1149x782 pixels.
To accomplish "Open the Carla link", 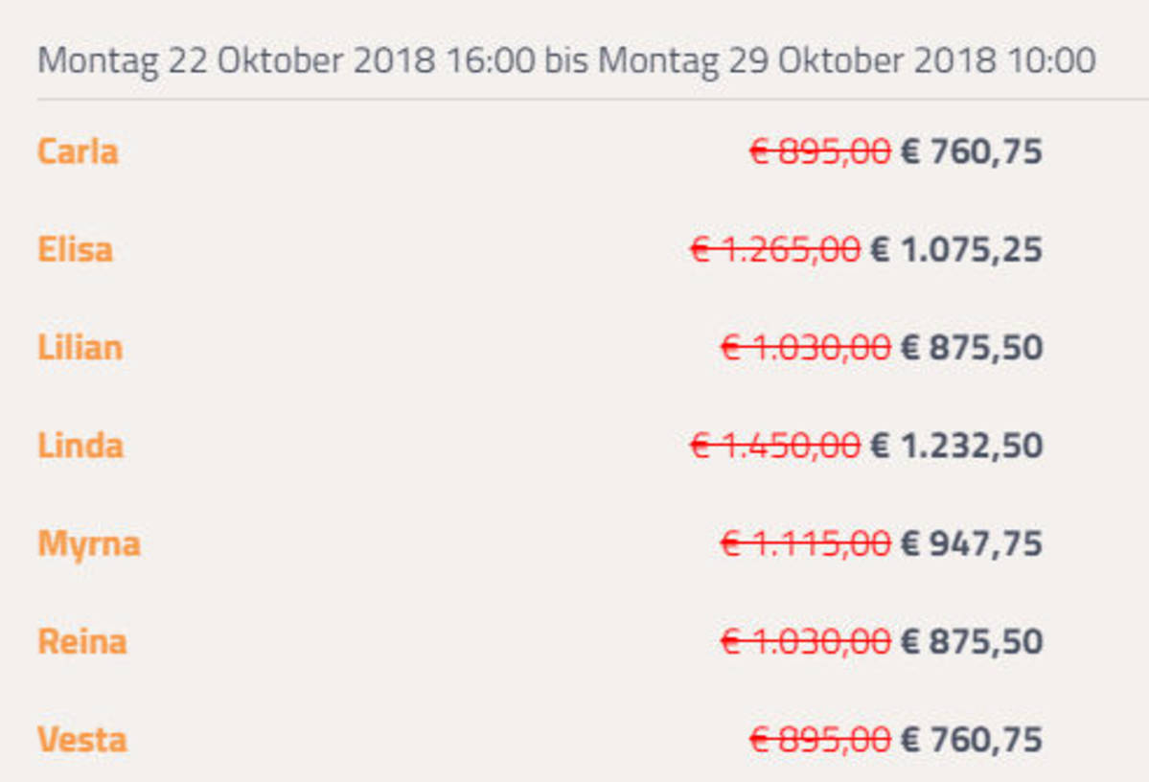I will pos(78,151).
